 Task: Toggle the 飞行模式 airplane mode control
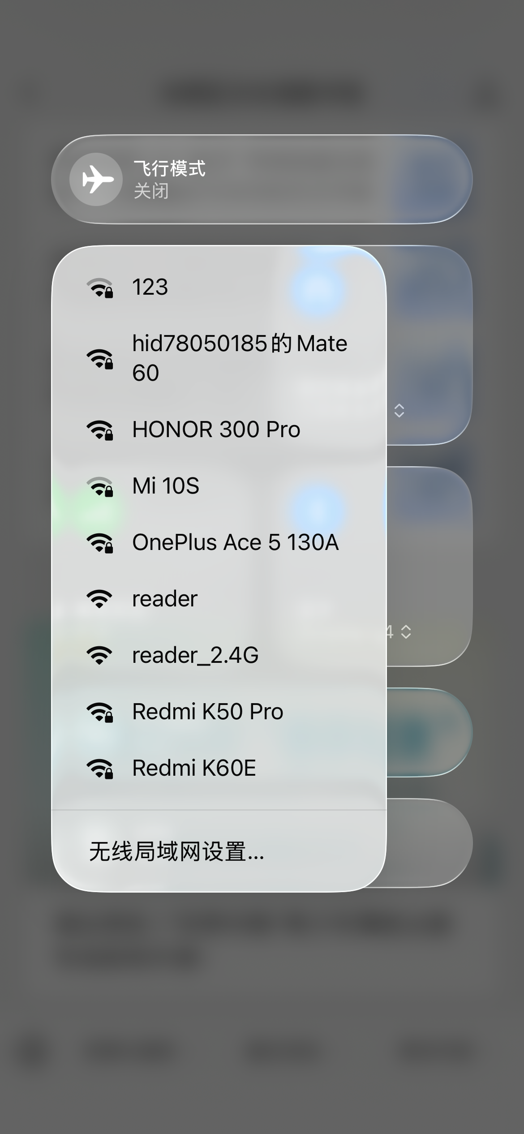262,179
